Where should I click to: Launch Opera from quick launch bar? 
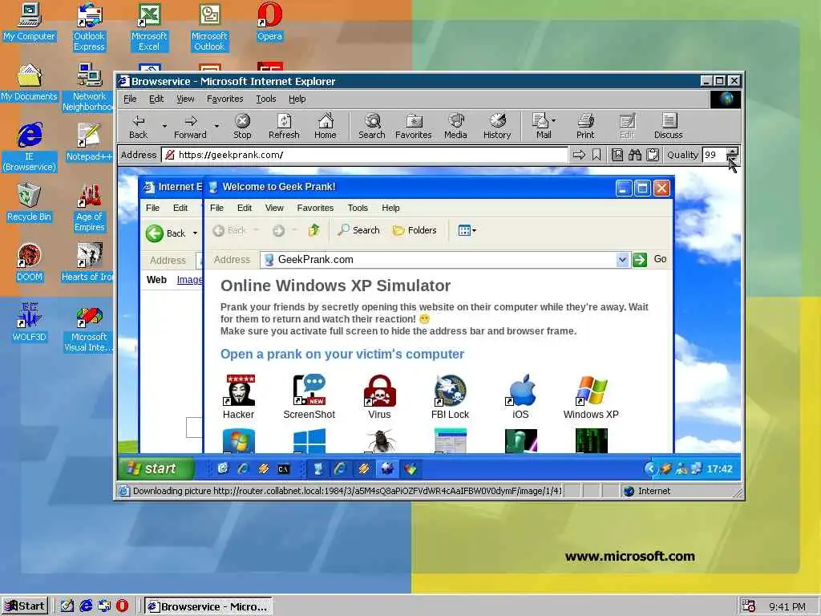pyautogui.click(x=122, y=606)
